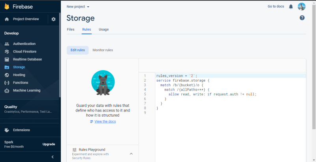Screen dimensions: 316x162
Task: Click the Hosting globe icon
Action: (x=7, y=75)
